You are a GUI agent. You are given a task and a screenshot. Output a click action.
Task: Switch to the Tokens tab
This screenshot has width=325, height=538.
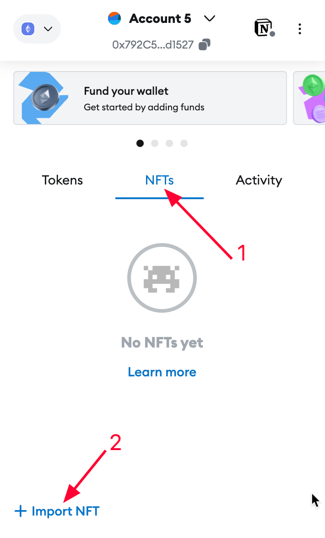coord(62,180)
